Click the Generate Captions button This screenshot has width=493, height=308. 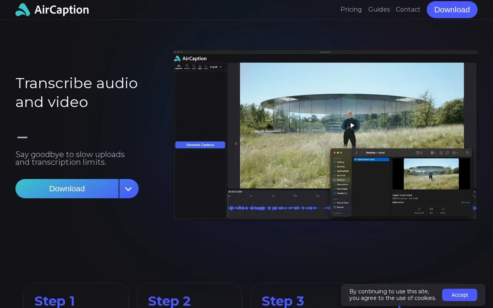click(x=200, y=145)
